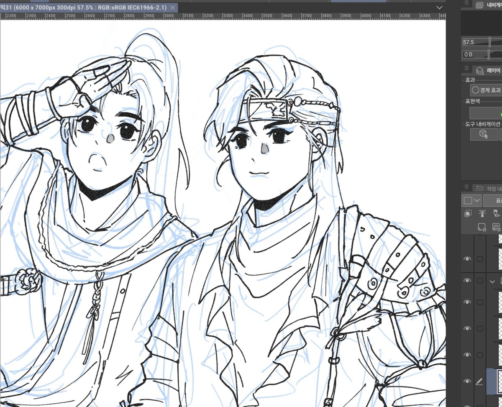Close the 믹31 canvas document tab
Image resolution: width=502 pixels, height=407 pixels.
172,8
